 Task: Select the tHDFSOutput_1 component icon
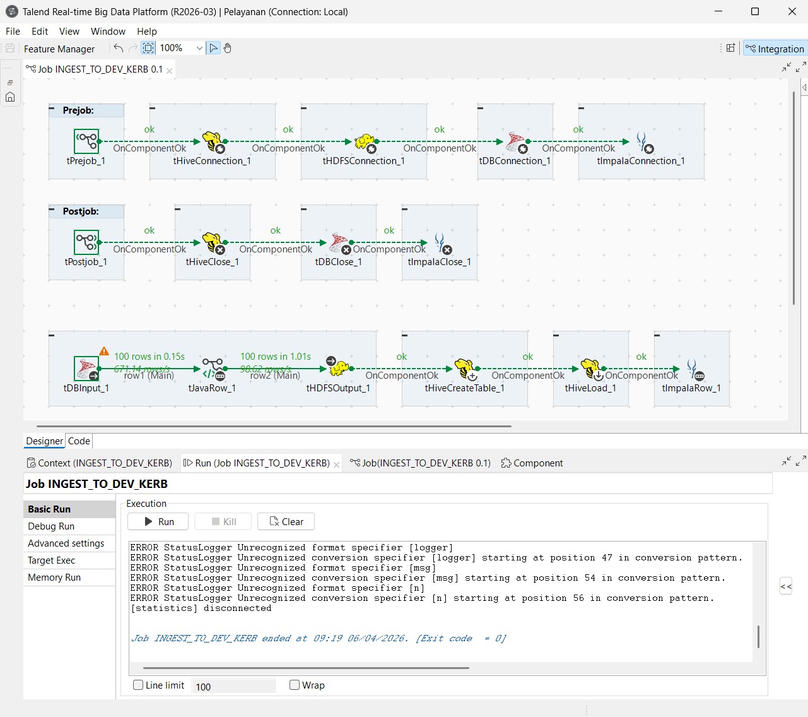click(x=339, y=368)
